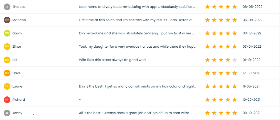Click Richard's red RS avatar
280x120 pixels.
pos(7,100)
